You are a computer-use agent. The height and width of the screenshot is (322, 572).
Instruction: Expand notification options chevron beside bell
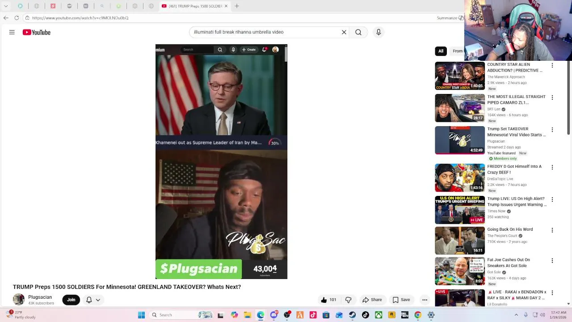[98, 300]
